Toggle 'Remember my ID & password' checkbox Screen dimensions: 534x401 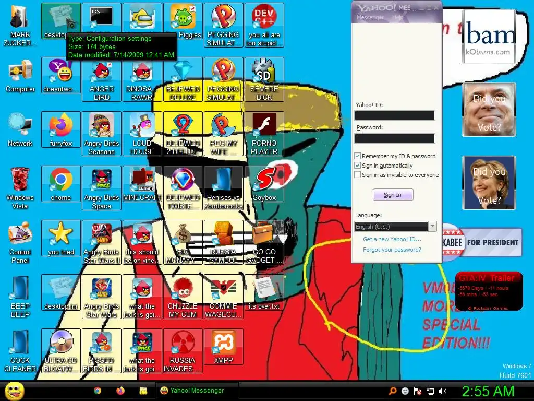(x=357, y=156)
